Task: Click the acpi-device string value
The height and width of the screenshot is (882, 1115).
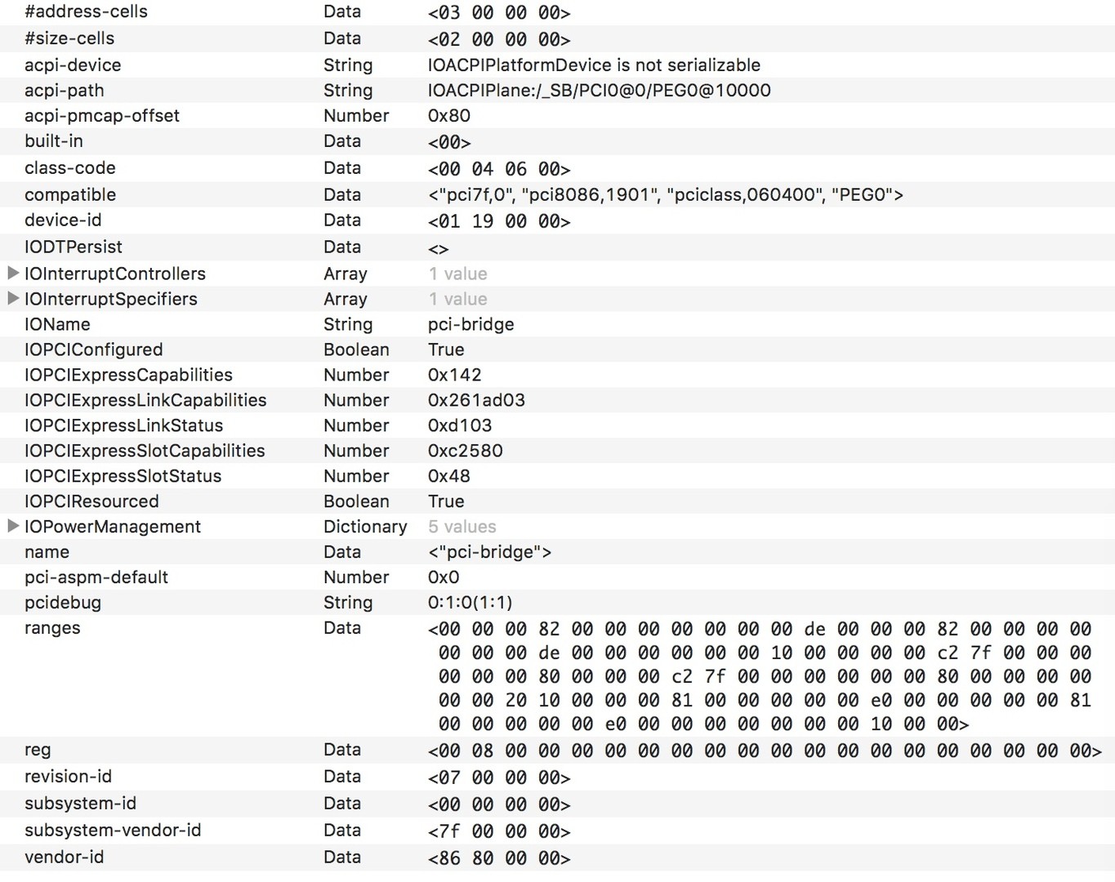Action: tap(594, 65)
